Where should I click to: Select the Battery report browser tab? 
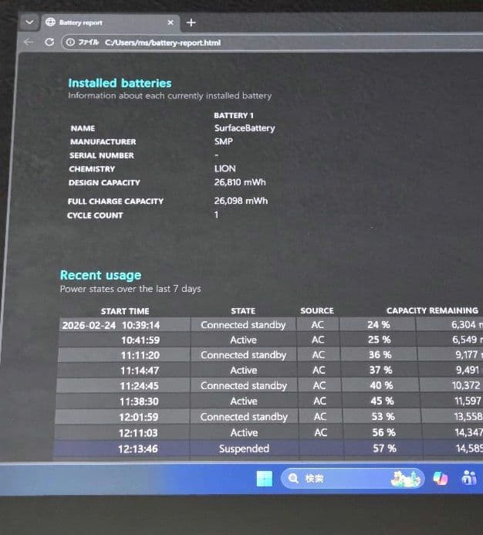111,22
